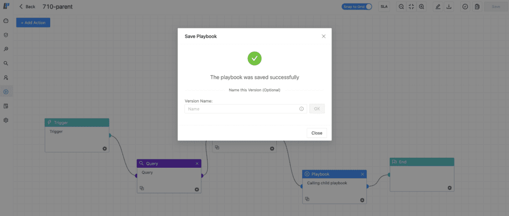Click the Close button in dialog
The image size is (509, 216).
317,133
